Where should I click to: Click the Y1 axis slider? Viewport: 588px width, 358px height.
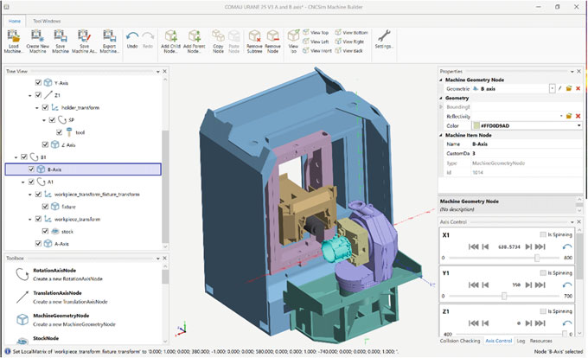tap(504, 296)
